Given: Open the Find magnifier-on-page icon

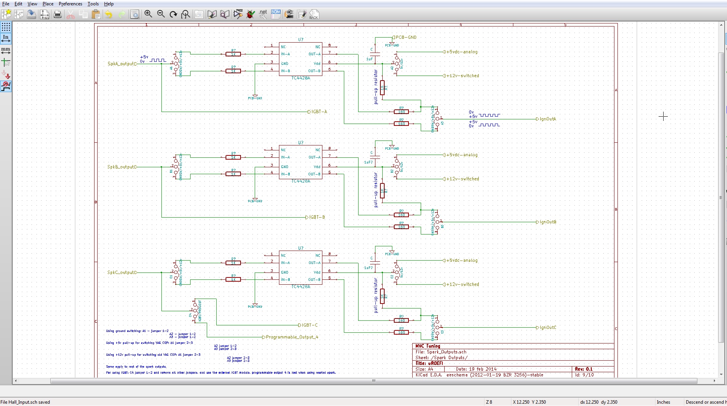Looking at the screenshot, I should (x=135, y=15).
